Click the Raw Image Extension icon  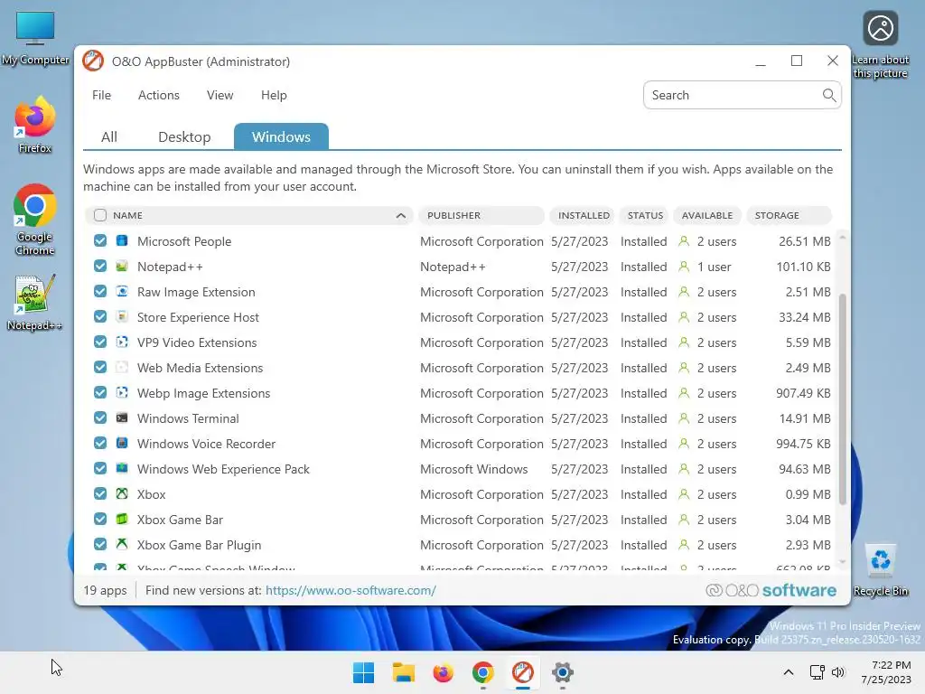tap(122, 292)
